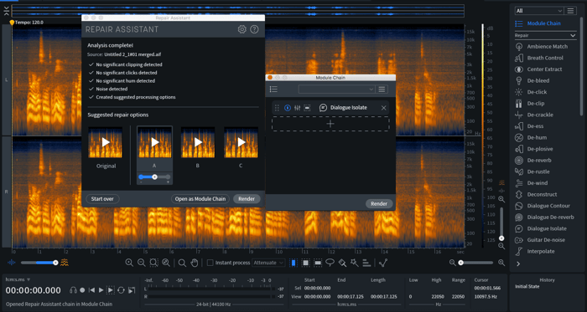Screen dimensions: 587x312
Task: Click Render in the Repair Assistant
Action: coord(247,199)
